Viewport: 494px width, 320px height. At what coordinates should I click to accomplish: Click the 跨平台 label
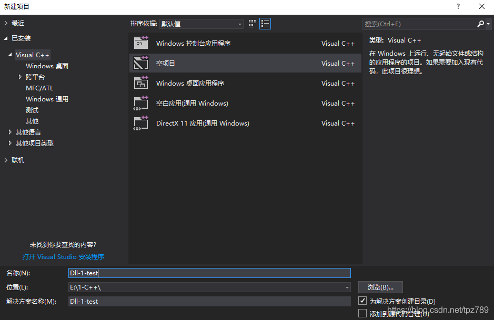click(x=35, y=77)
